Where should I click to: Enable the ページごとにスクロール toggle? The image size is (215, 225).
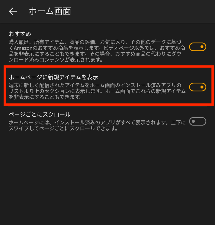point(198,121)
